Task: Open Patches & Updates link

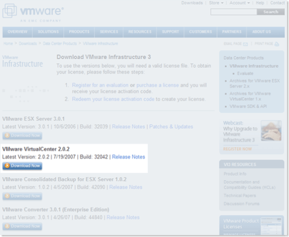Action: pyautogui.click(x=171, y=126)
